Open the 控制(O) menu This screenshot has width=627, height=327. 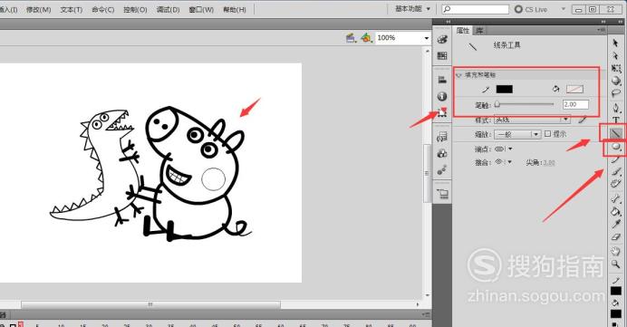pos(135,9)
